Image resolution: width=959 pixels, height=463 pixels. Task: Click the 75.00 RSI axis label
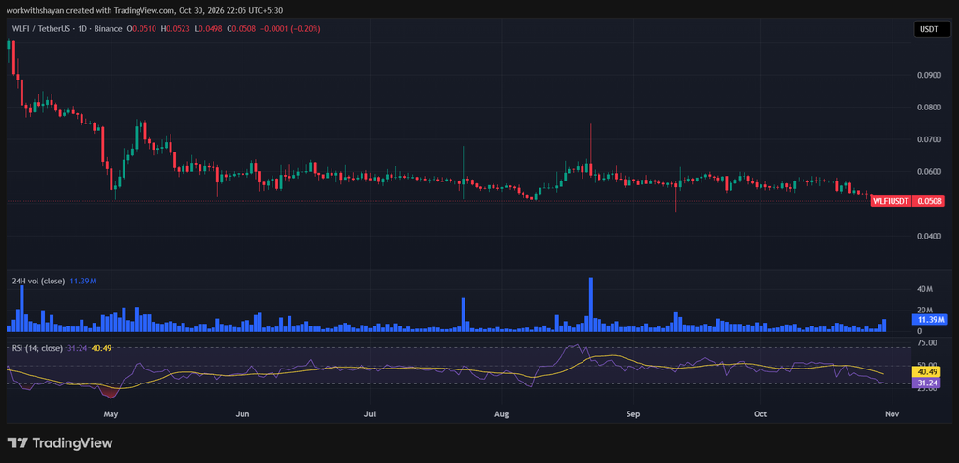click(x=926, y=344)
